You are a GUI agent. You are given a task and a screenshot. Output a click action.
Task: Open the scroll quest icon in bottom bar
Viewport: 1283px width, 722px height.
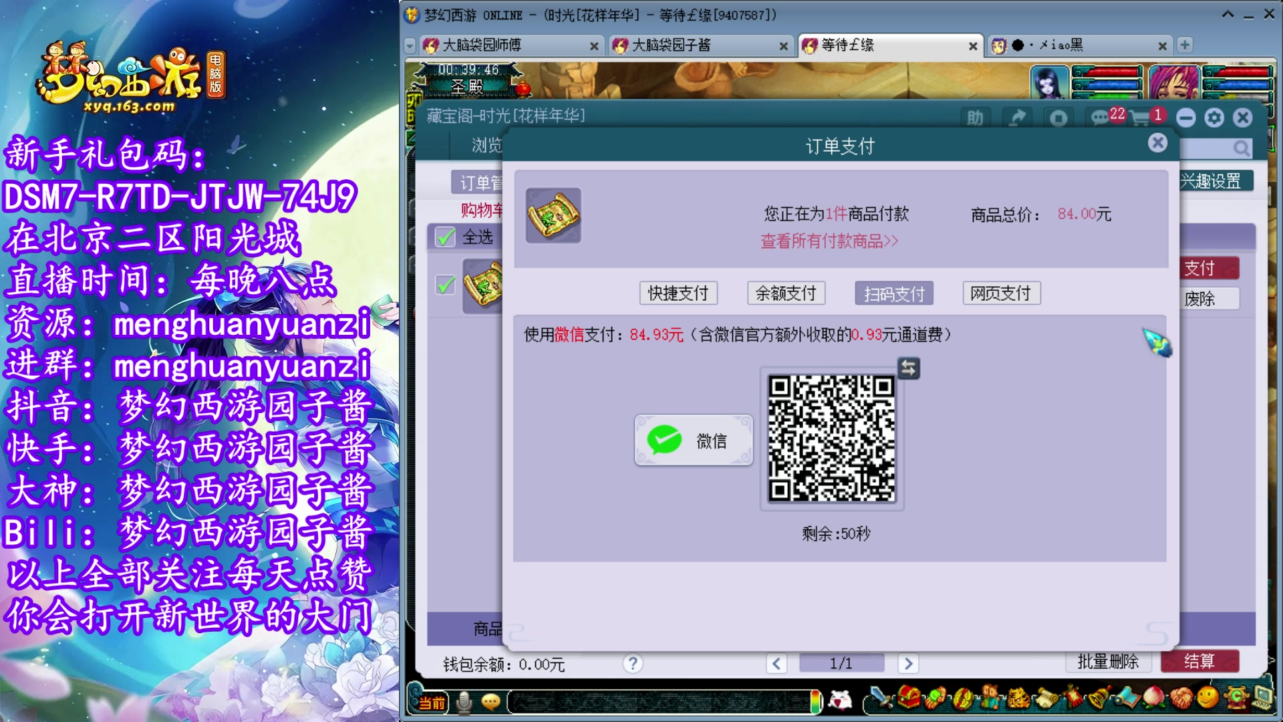click(1047, 699)
